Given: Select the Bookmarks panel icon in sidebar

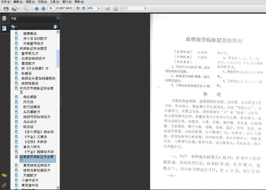Looking at the screenshot, I should 4,28.
